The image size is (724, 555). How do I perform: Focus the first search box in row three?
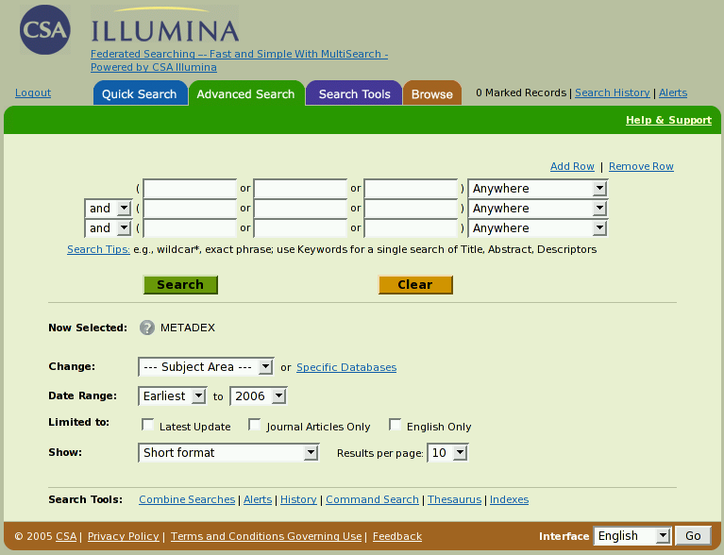point(190,228)
